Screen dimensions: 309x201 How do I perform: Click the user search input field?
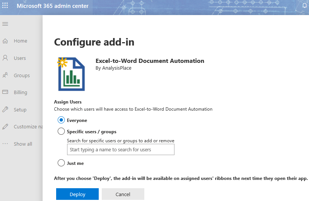[121, 149]
